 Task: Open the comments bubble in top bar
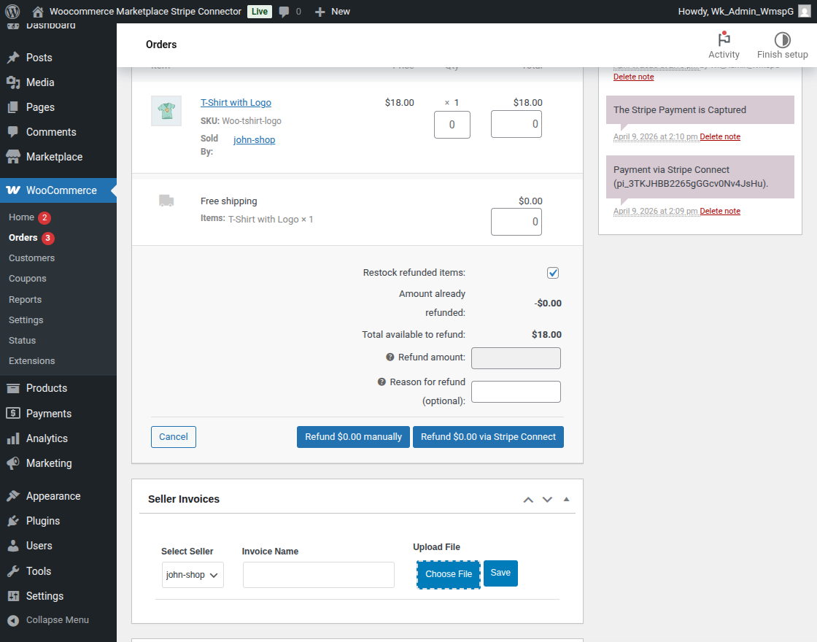pyautogui.click(x=284, y=11)
